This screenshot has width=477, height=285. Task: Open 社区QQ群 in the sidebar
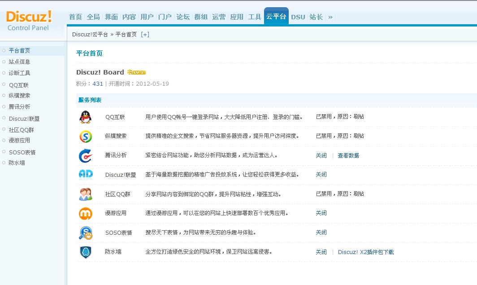pyautogui.click(x=22, y=130)
